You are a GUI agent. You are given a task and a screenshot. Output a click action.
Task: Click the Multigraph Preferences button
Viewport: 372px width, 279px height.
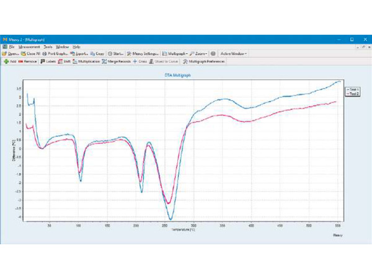pos(203,61)
